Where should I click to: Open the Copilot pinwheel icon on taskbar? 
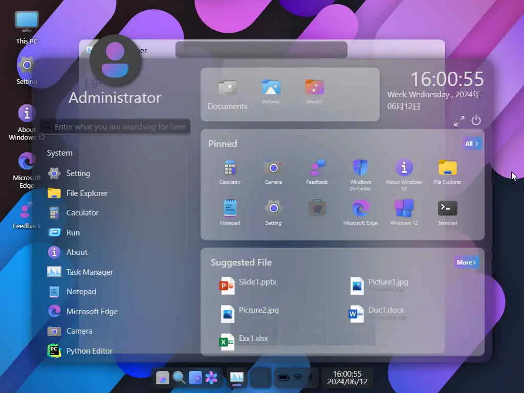click(211, 378)
